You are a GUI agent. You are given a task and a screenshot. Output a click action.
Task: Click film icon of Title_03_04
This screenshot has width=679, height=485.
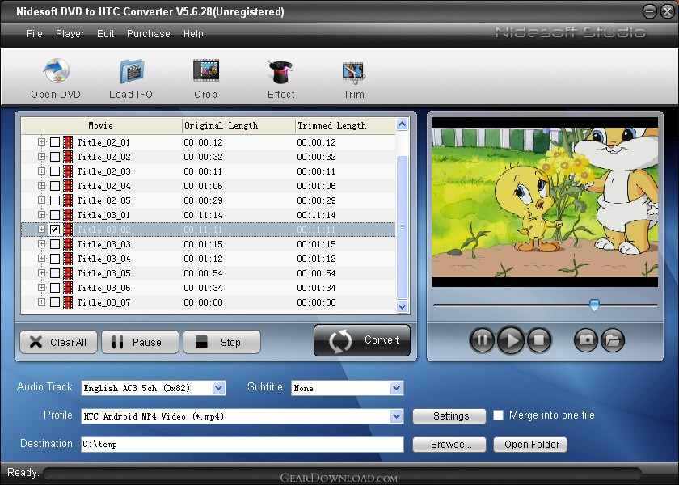point(68,258)
